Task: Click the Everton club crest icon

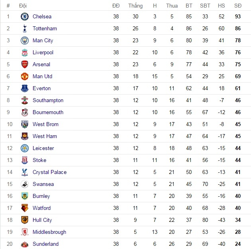Action: [25, 89]
